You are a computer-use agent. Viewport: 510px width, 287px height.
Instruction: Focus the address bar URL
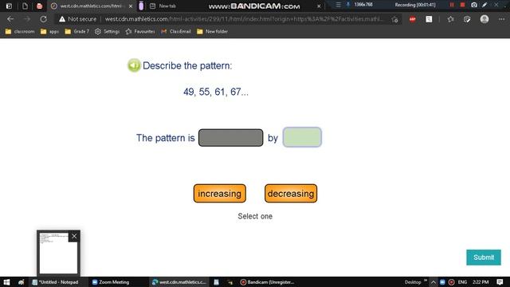[244, 19]
